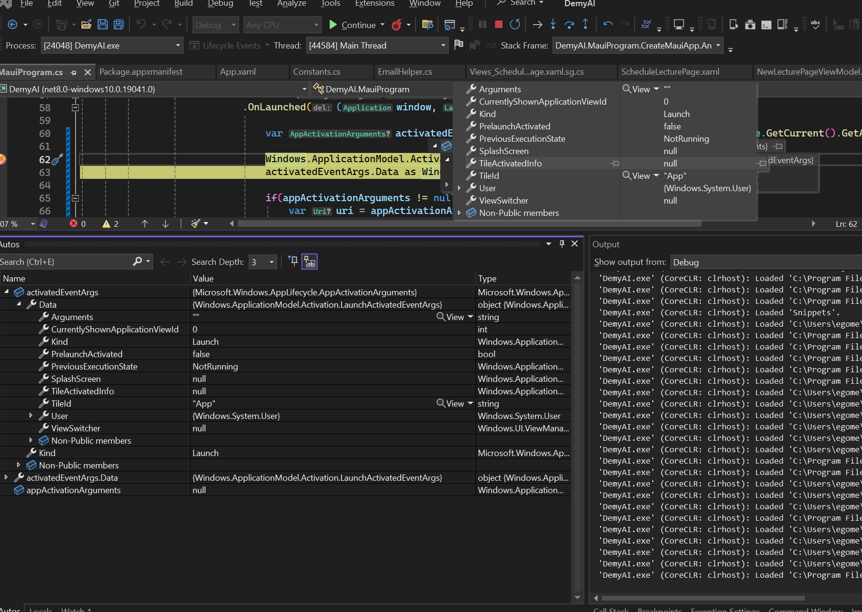862x612 pixels.
Task: Open the Build menu
Action: (184, 4)
